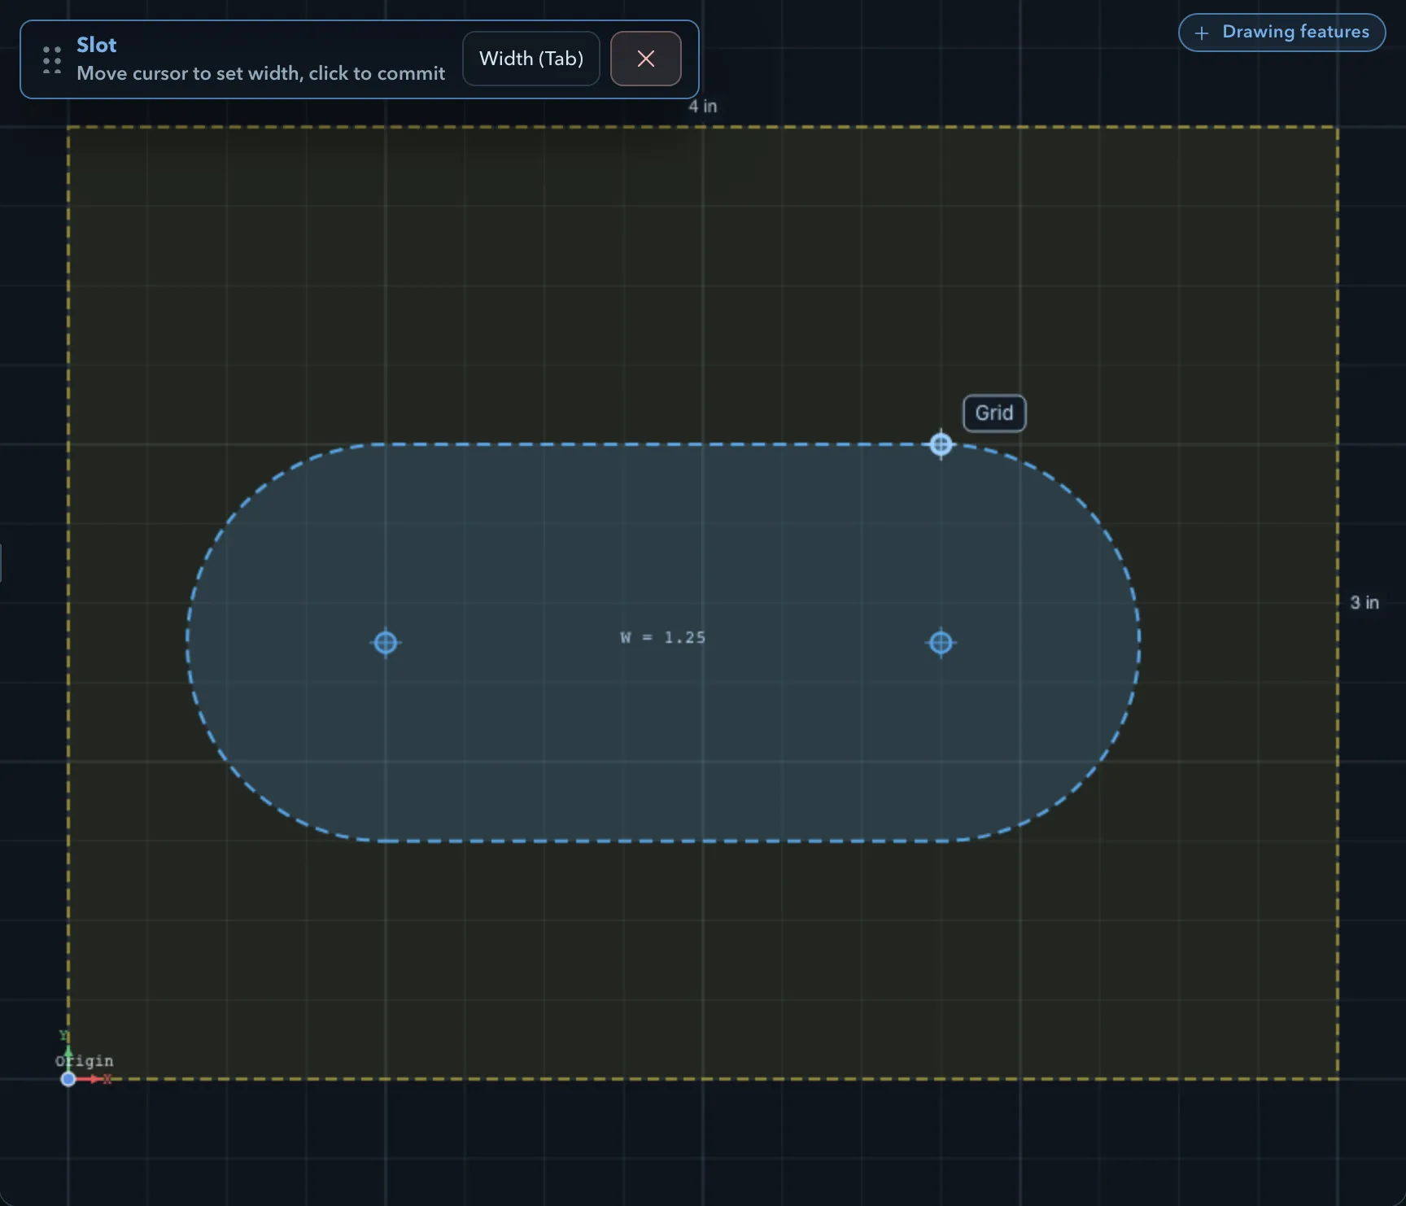Click the Width (Tab) button
Viewport: 1406px width, 1206px height.
tap(531, 59)
